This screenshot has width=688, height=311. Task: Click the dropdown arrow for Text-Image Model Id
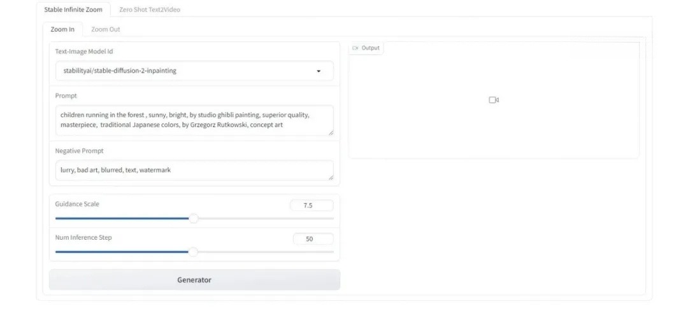(319, 71)
